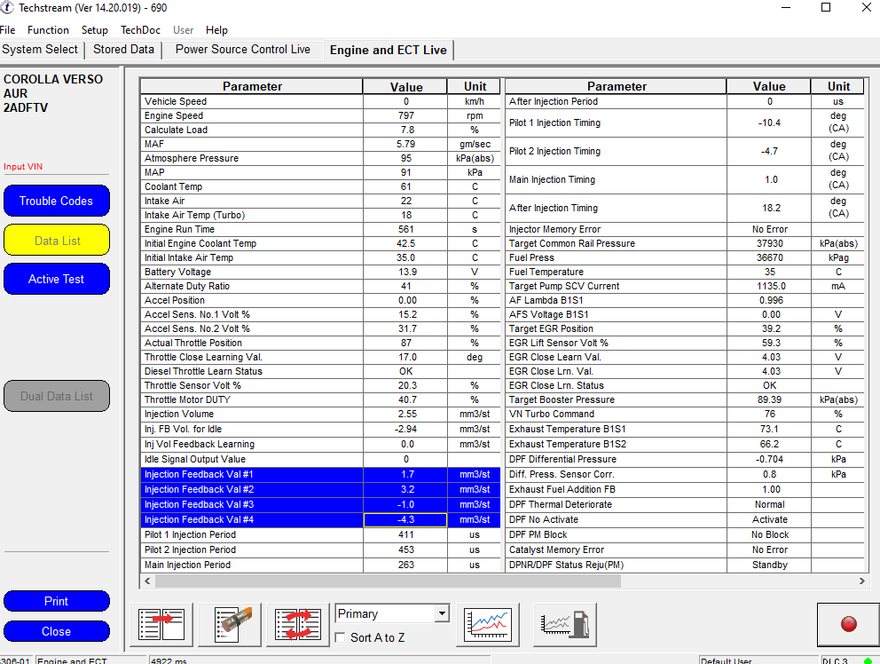
Task: Click the Techstream app icon in title bar
Action: (8, 7)
